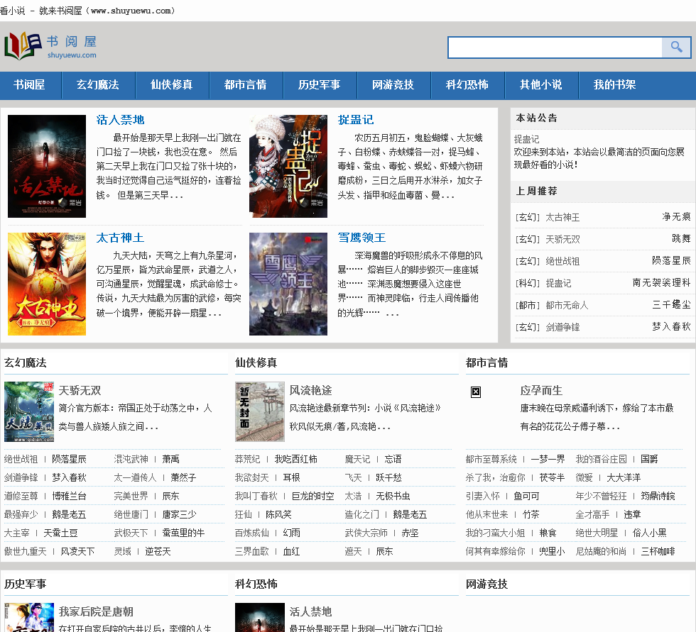
Task: Open 魔天记 in 仙侠修真 list
Action: coord(357,459)
